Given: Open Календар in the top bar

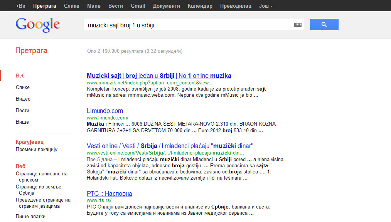Looking at the screenshot, I should [200, 6].
